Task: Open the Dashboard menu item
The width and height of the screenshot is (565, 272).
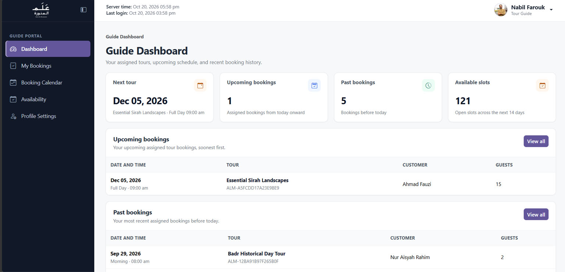Action: [48, 49]
